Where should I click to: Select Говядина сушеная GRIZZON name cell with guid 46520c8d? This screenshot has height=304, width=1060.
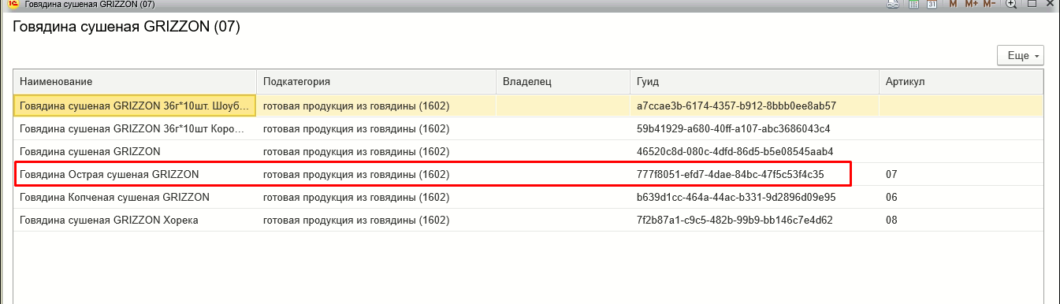pyautogui.click(x=135, y=151)
